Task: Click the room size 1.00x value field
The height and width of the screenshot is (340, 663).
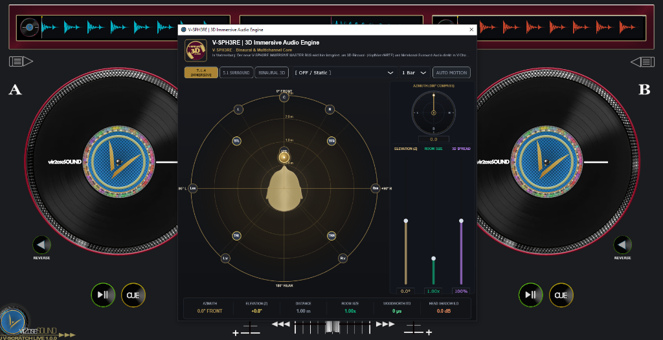Action: tap(433, 291)
